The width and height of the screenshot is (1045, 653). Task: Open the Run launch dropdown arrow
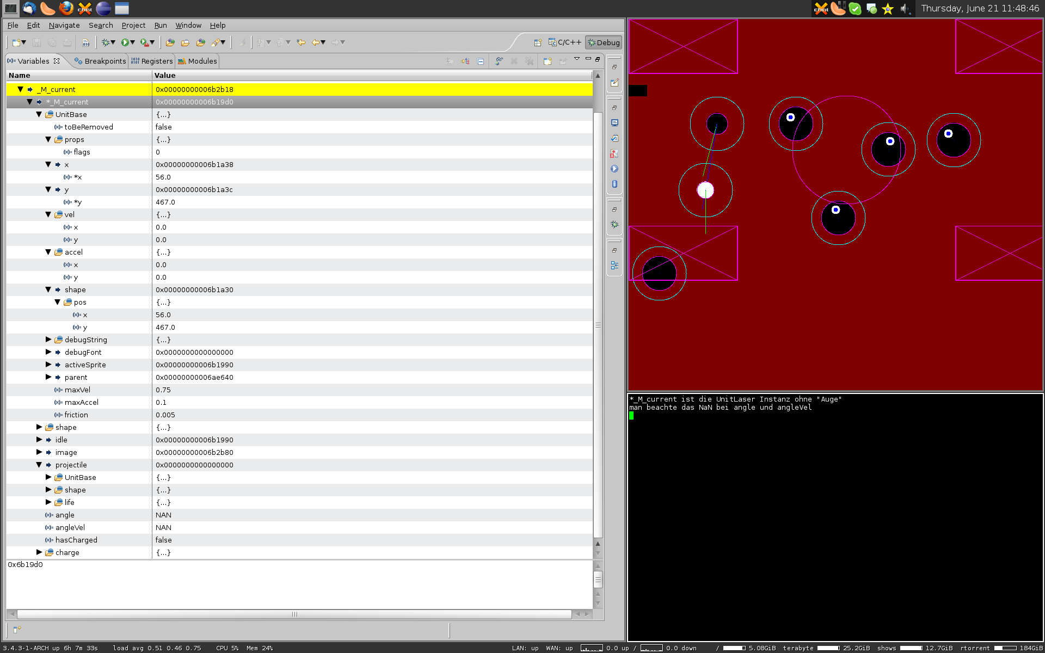click(133, 42)
